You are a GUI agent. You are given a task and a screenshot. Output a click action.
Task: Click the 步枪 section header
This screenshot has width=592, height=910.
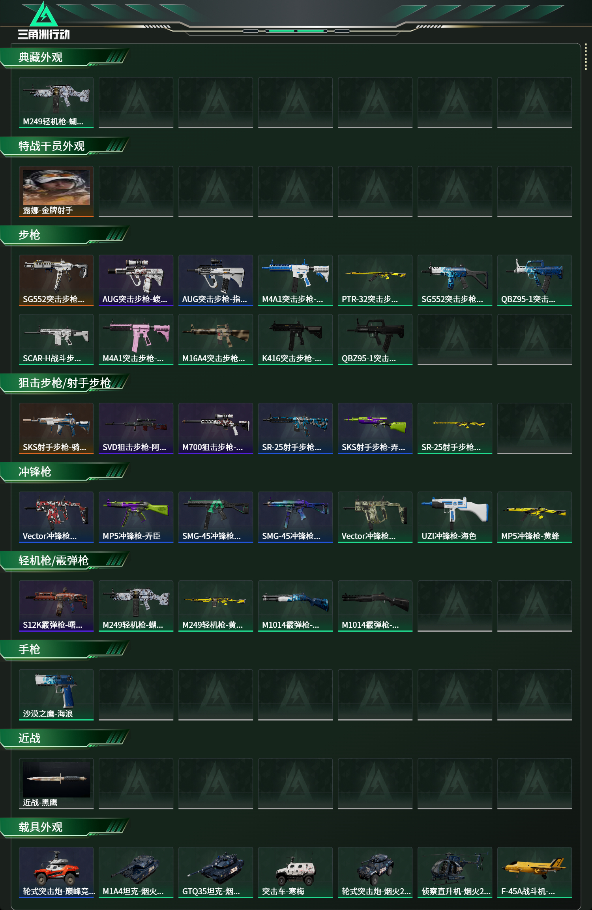pyautogui.click(x=30, y=235)
